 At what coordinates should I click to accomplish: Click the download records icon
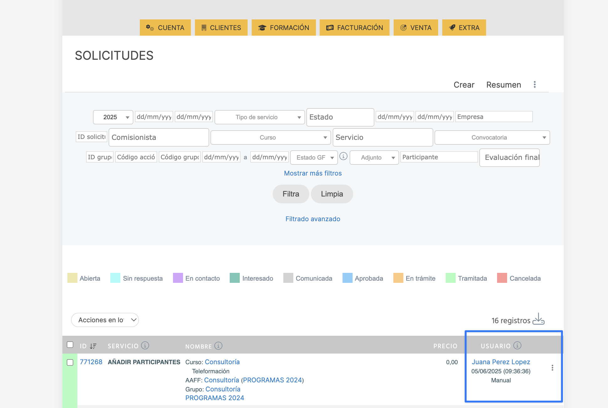tap(538, 319)
